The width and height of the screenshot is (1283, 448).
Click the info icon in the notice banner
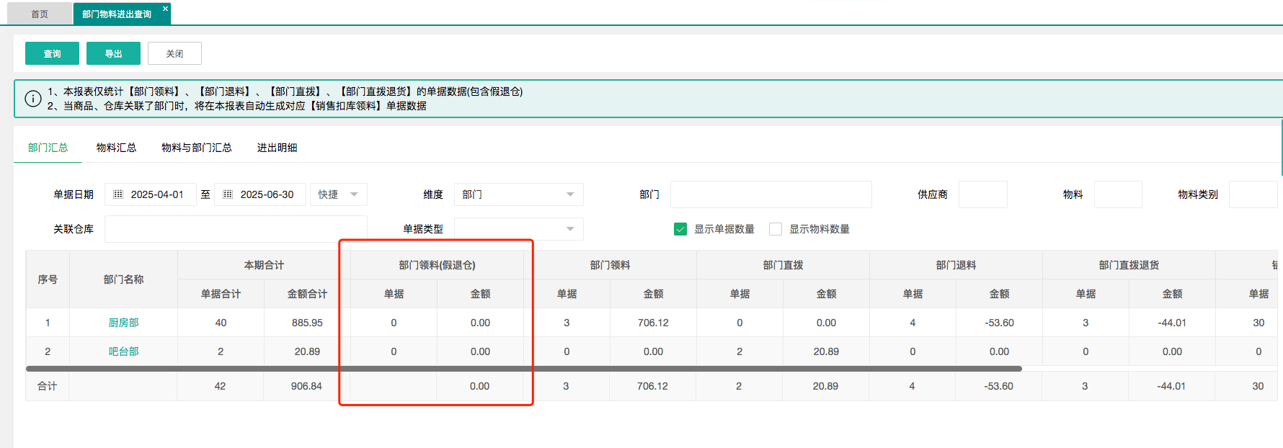[x=33, y=99]
